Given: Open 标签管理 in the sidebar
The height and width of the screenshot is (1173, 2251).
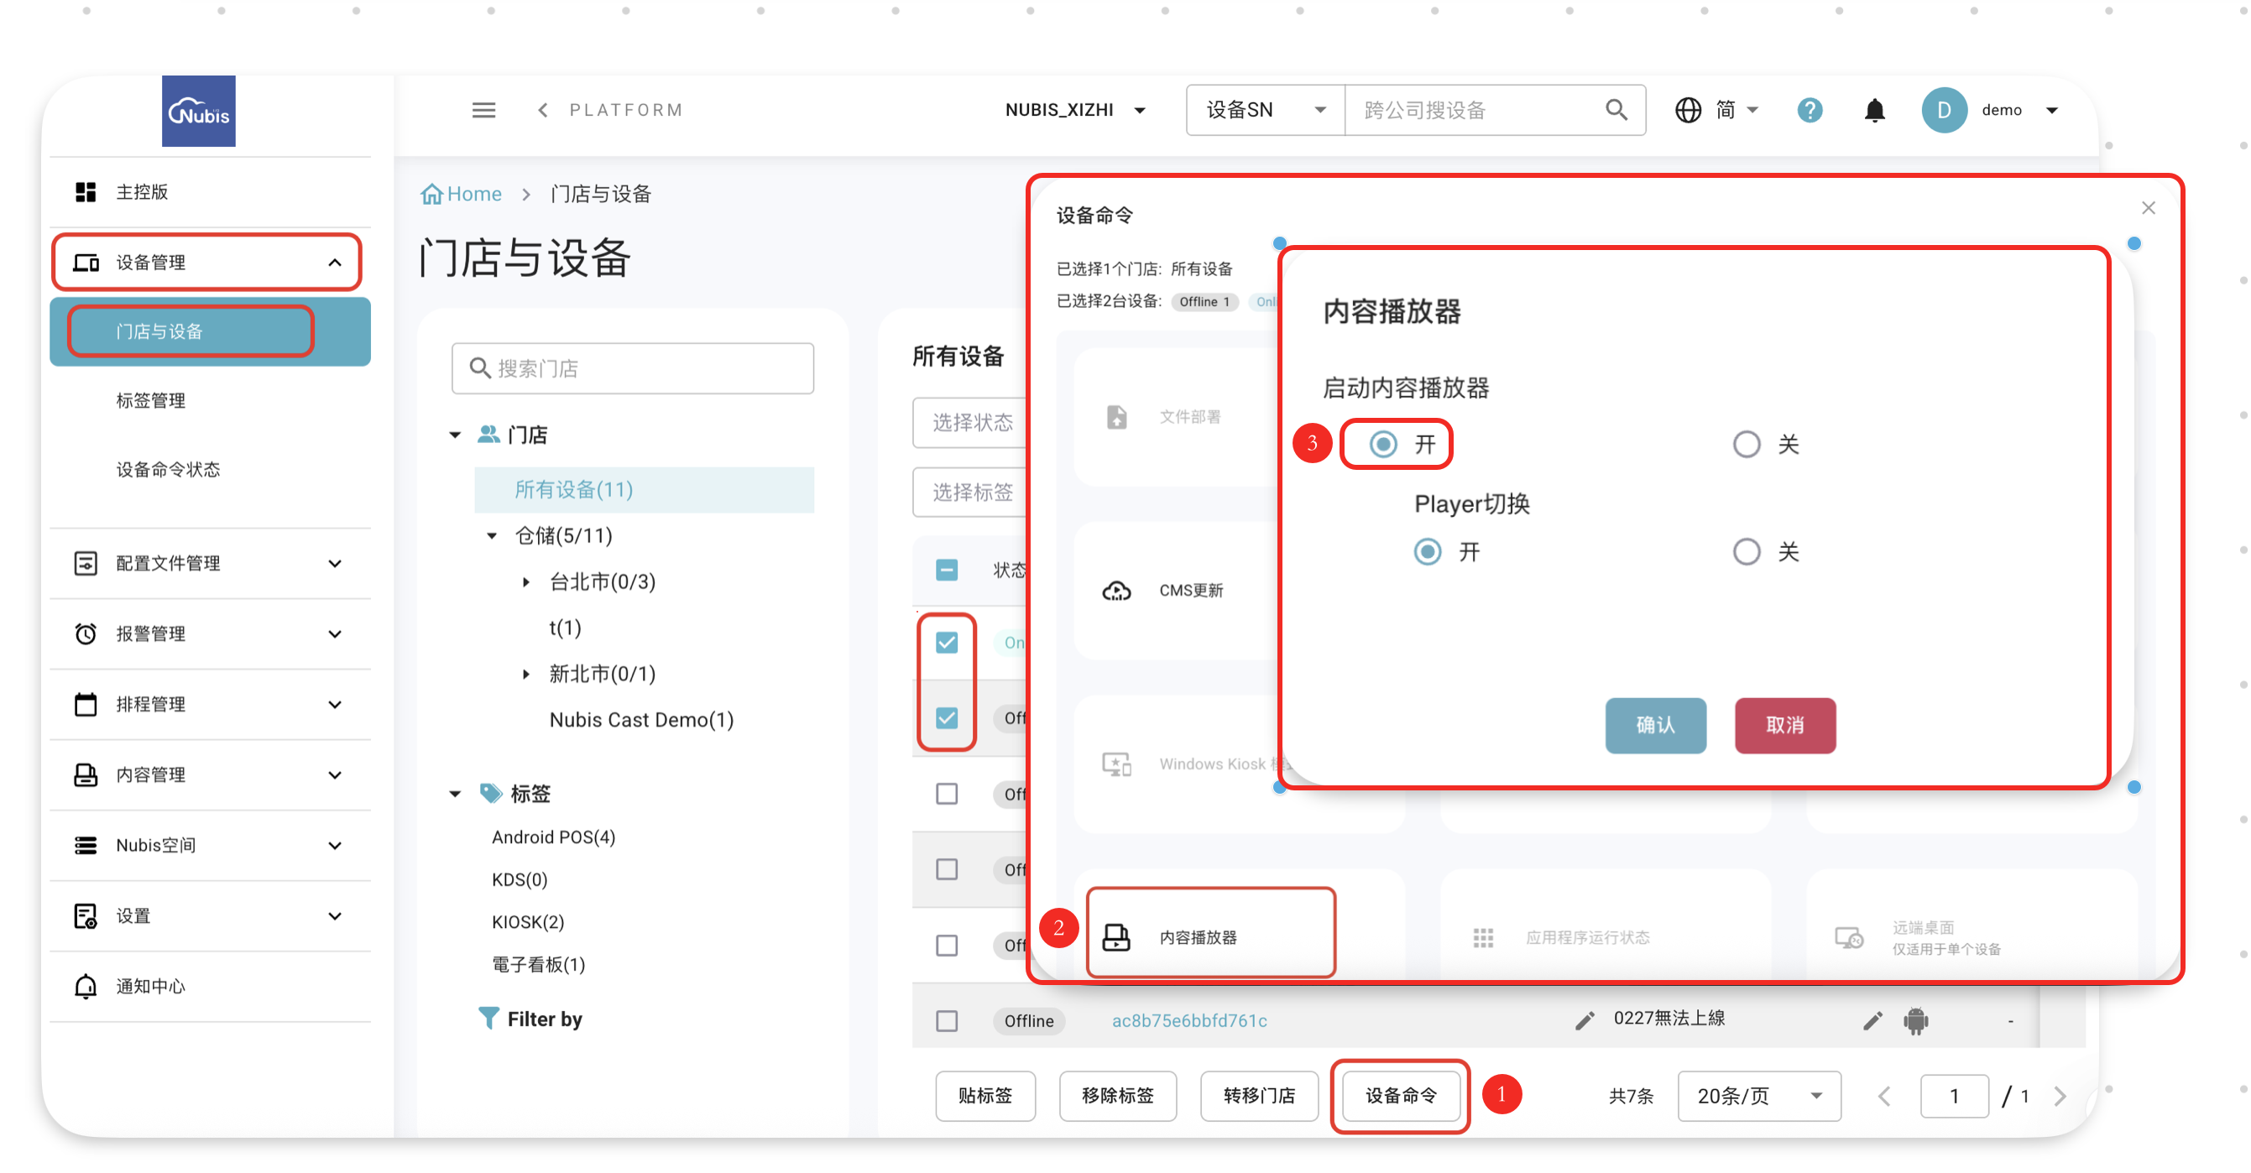Looking at the screenshot, I should [150, 400].
